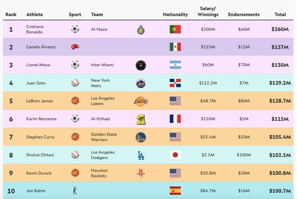297x199 pixels.
Task: Click the Dominican Republic flag for Juan Soto
Action: pyautogui.click(x=175, y=83)
